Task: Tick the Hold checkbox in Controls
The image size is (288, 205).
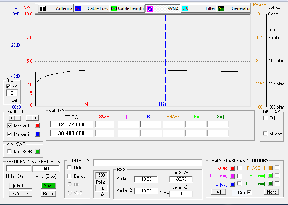Action: point(70,167)
